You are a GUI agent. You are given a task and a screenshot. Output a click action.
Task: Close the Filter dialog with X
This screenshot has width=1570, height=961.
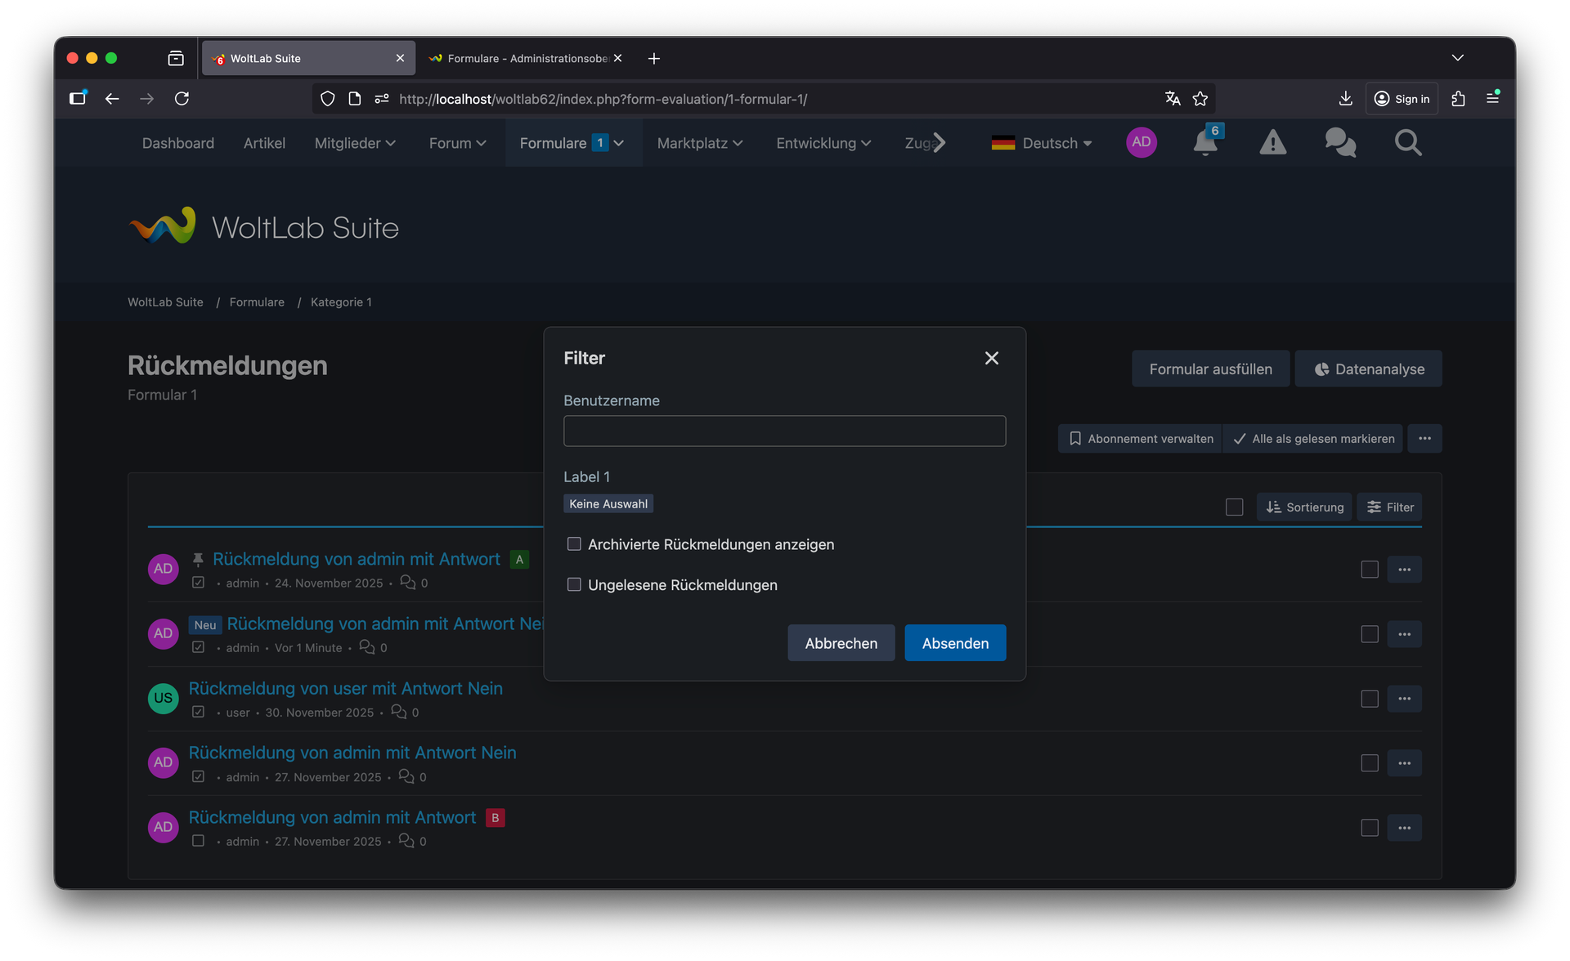pyautogui.click(x=991, y=358)
